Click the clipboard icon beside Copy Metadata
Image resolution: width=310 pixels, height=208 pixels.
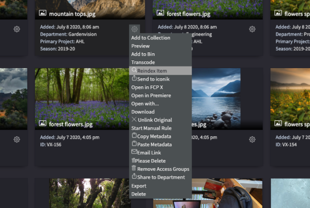(x=134, y=136)
